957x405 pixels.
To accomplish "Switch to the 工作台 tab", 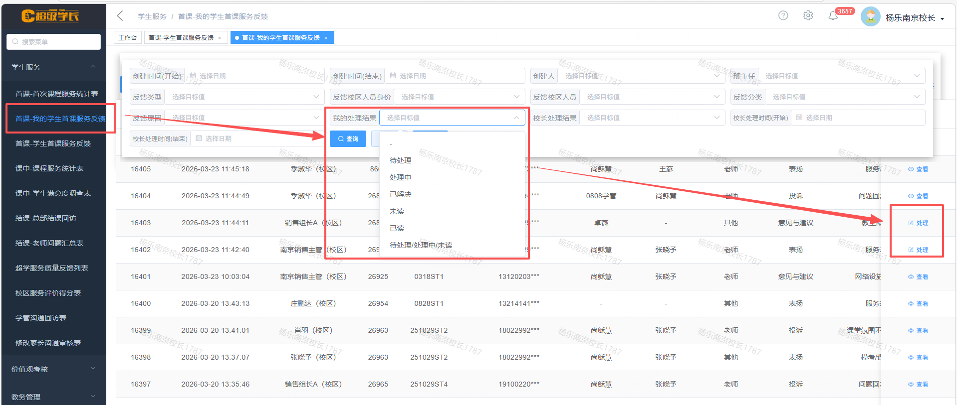I will 128,38.
